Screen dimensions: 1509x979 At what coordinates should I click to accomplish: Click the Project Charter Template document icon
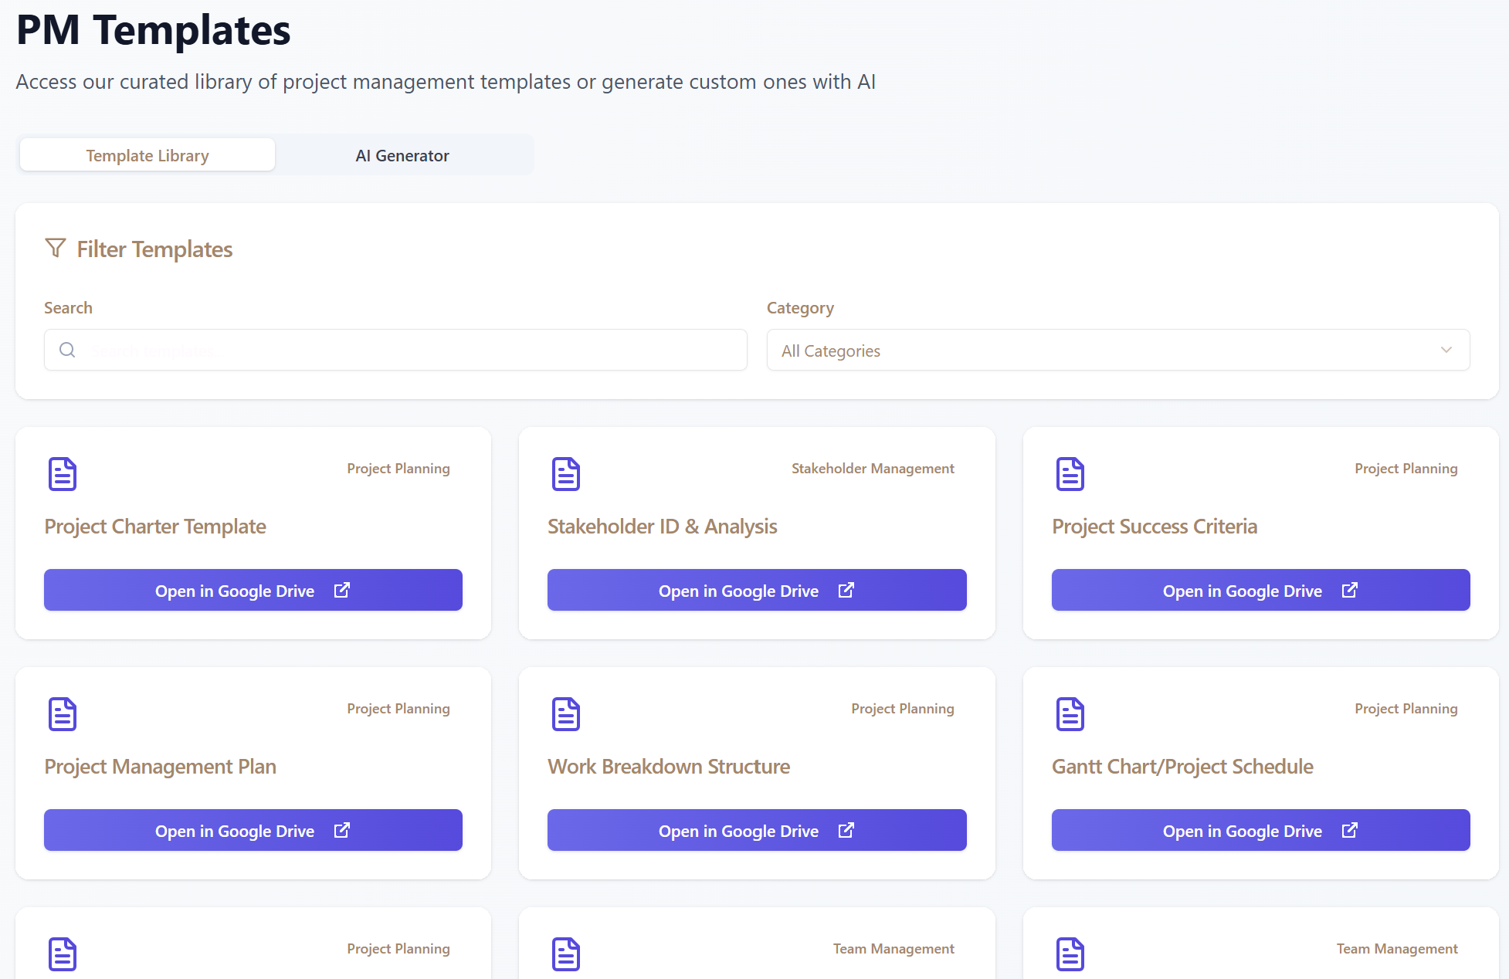point(63,474)
